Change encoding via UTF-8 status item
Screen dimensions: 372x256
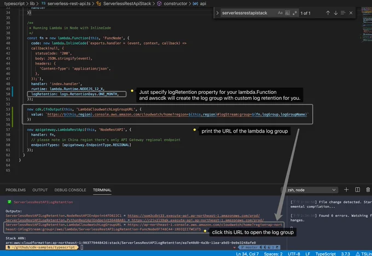click(x=294, y=254)
